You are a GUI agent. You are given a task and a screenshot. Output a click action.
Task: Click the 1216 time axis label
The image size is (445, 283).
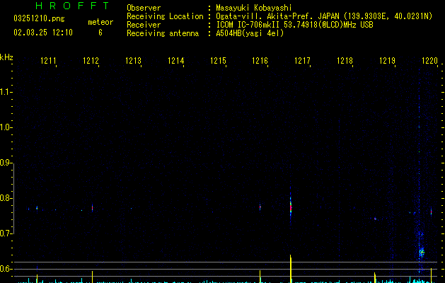(x=260, y=61)
